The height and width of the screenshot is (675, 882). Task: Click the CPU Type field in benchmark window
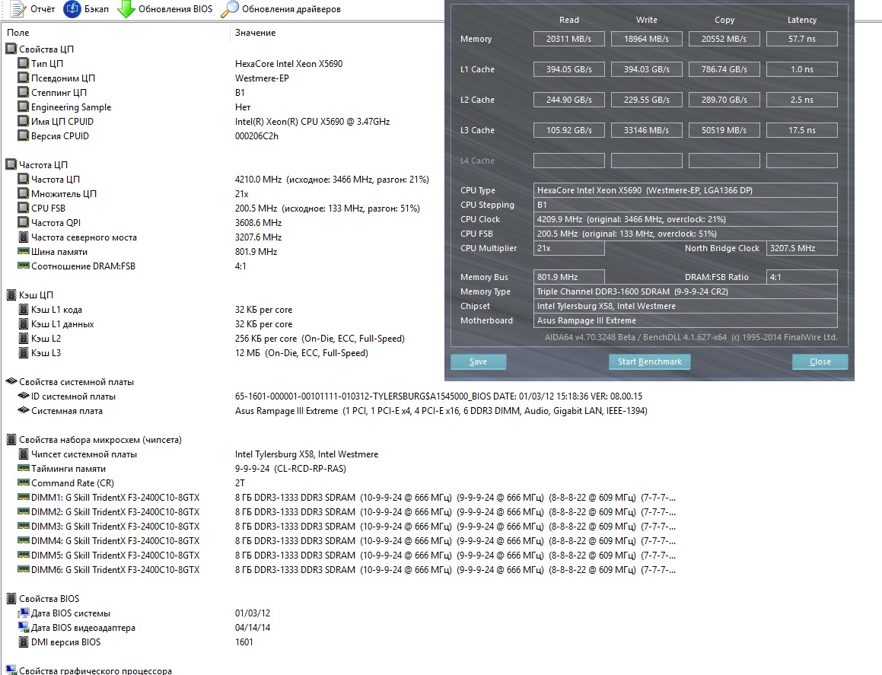pos(685,190)
